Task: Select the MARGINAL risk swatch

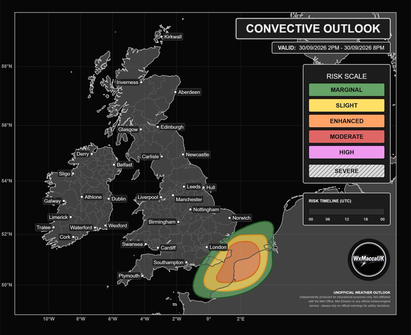Action: pos(347,90)
